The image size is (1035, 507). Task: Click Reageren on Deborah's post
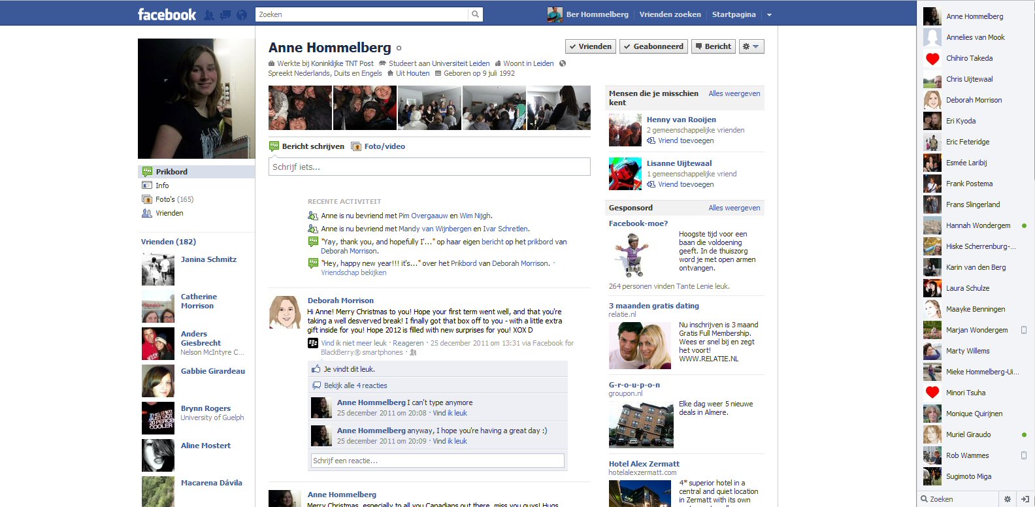408,343
